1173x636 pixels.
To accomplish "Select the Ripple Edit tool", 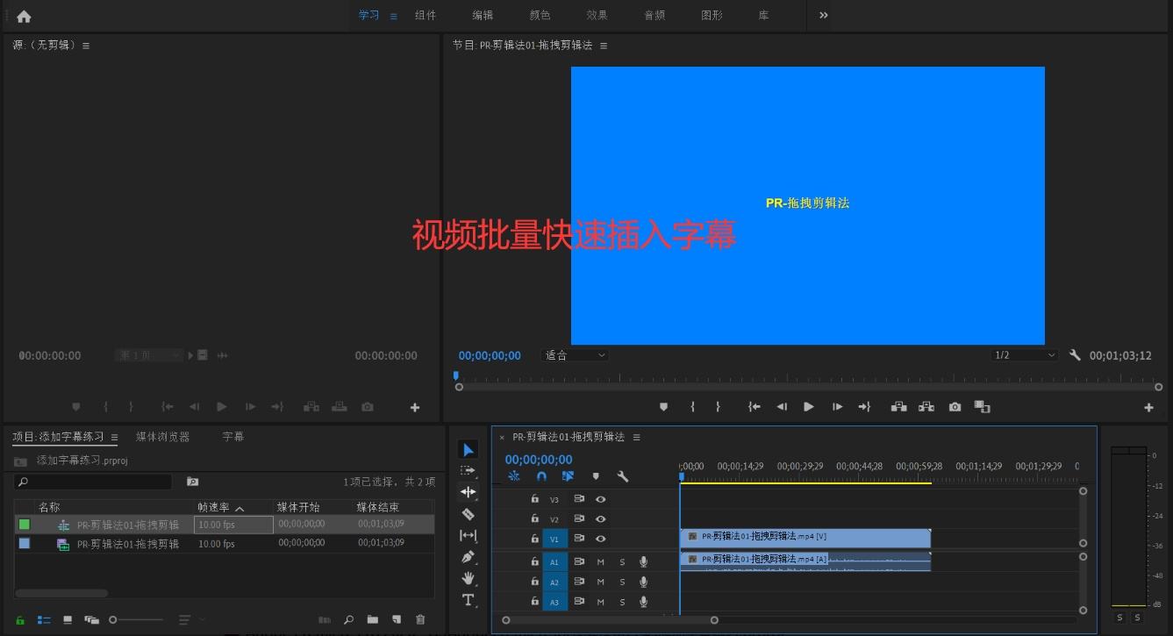I will [x=468, y=492].
